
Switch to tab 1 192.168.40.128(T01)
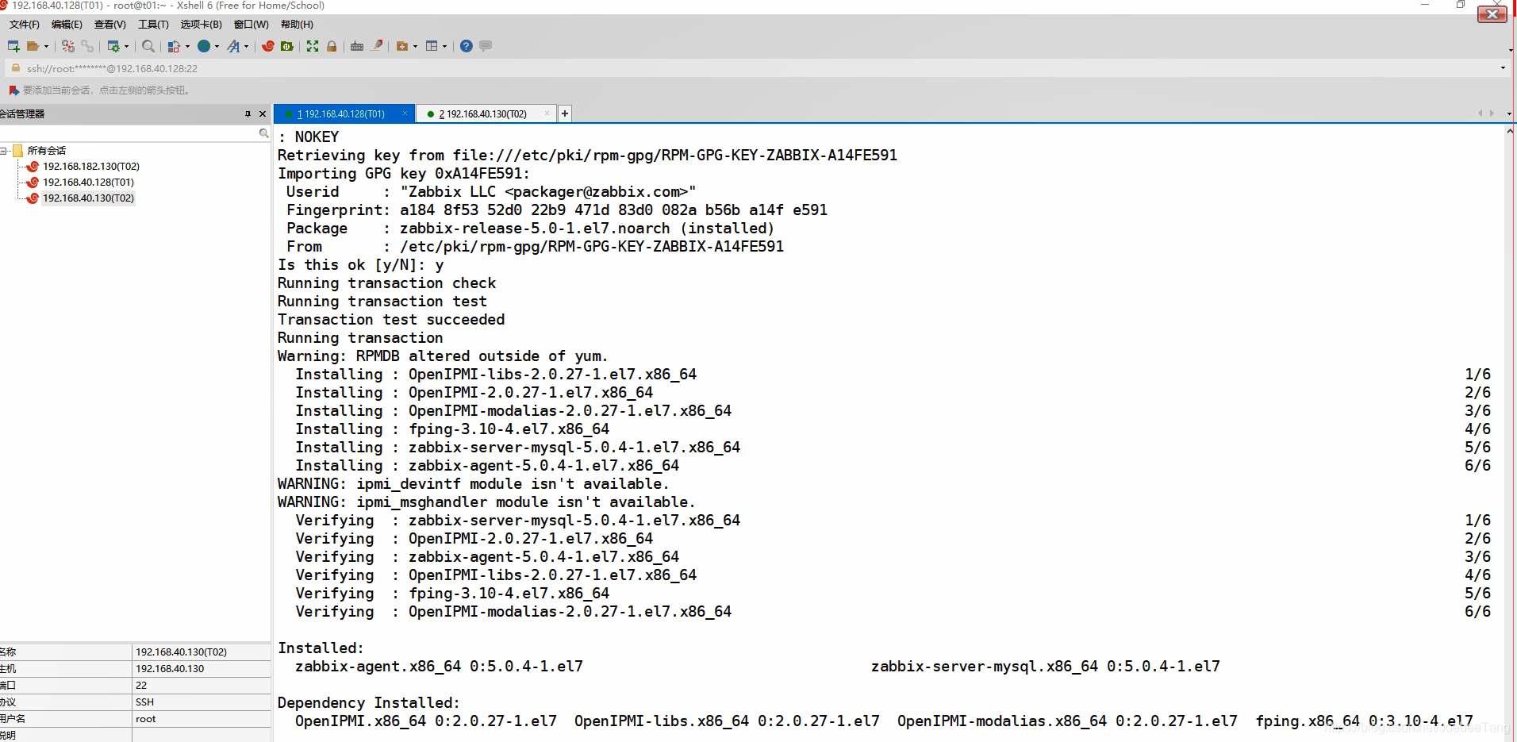point(344,114)
